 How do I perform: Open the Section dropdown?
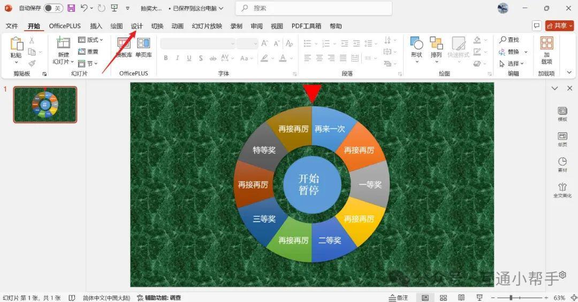click(x=88, y=63)
